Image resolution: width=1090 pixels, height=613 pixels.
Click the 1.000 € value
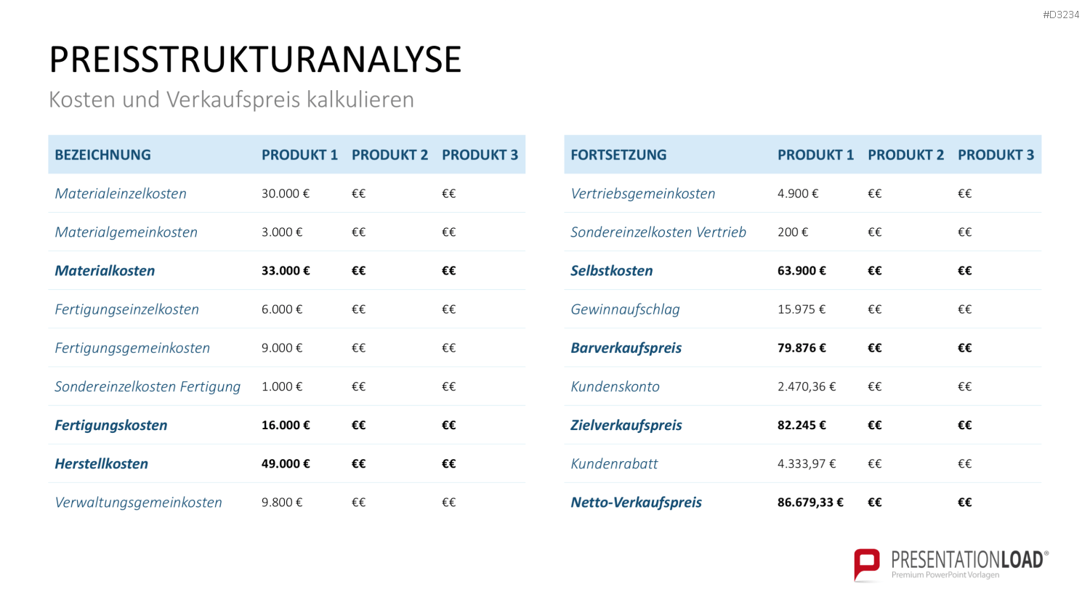[x=282, y=386]
